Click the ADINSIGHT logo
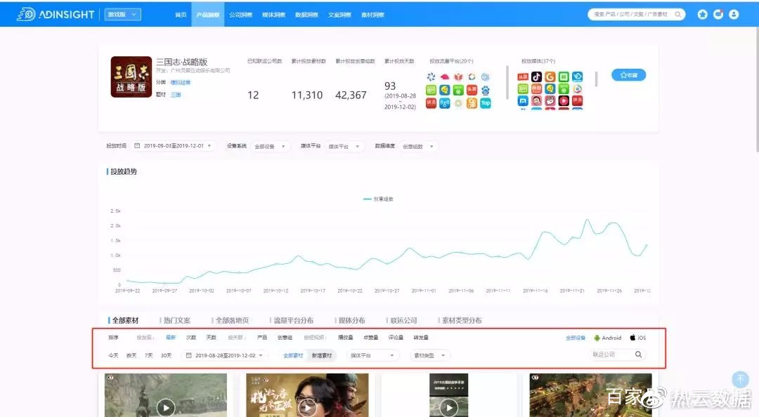Image resolution: width=759 pixels, height=417 pixels. (x=56, y=15)
